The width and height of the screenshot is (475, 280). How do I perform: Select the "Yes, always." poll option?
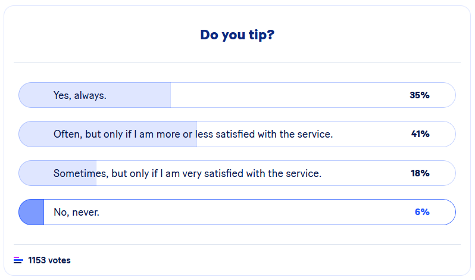coord(80,95)
